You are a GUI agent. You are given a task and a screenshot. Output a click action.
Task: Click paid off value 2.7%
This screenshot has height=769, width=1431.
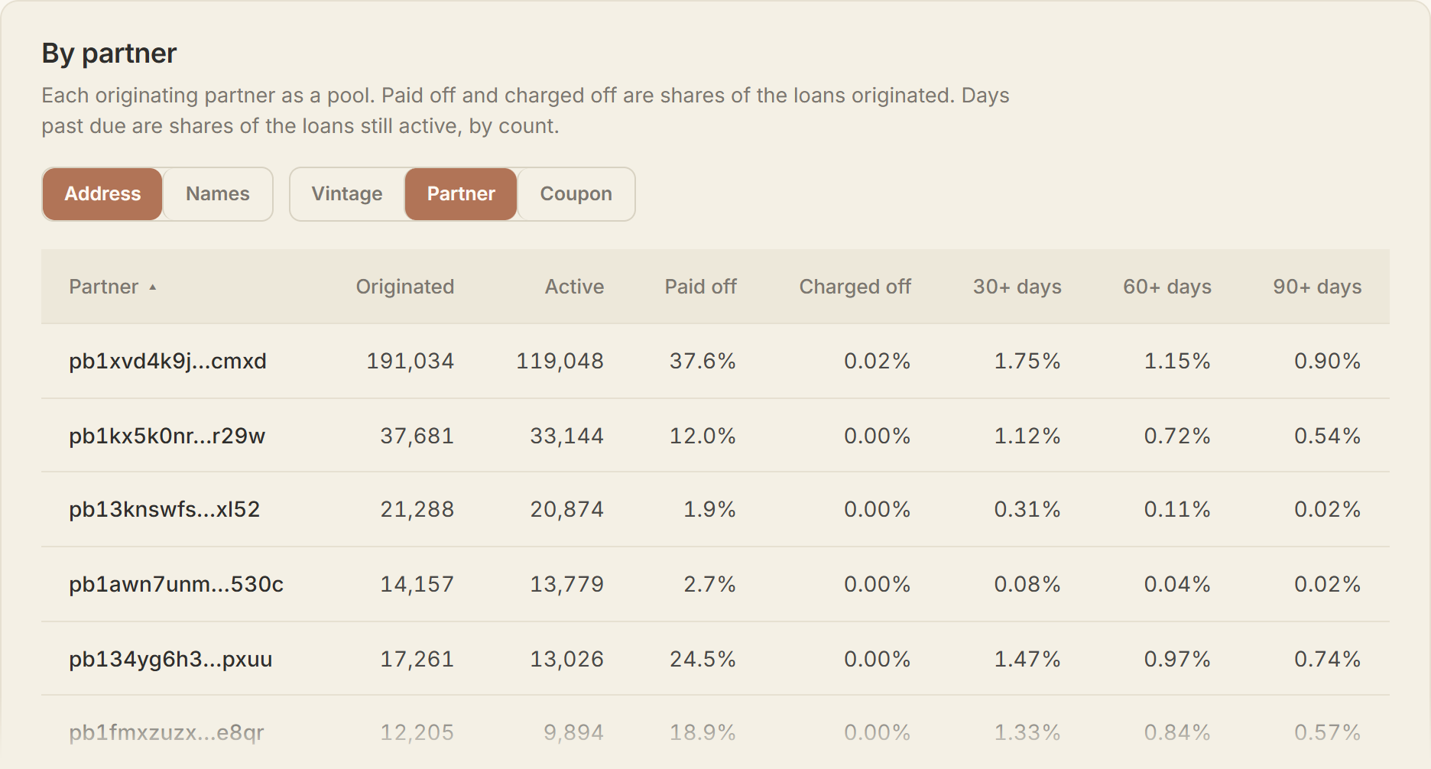(709, 584)
